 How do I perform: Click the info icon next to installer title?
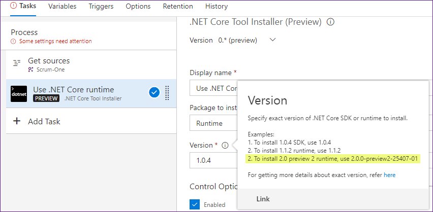click(330, 22)
